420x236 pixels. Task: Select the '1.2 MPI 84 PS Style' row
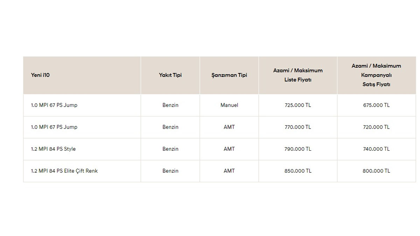(x=53, y=149)
